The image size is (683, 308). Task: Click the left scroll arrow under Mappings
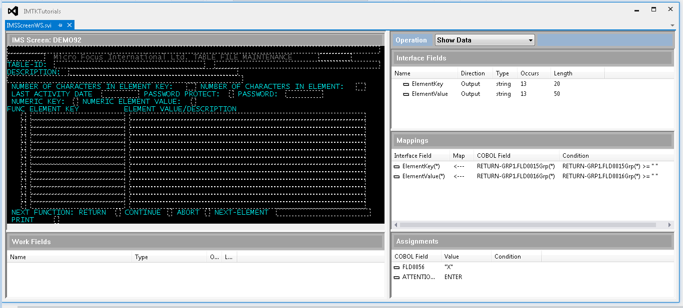pyautogui.click(x=395, y=225)
